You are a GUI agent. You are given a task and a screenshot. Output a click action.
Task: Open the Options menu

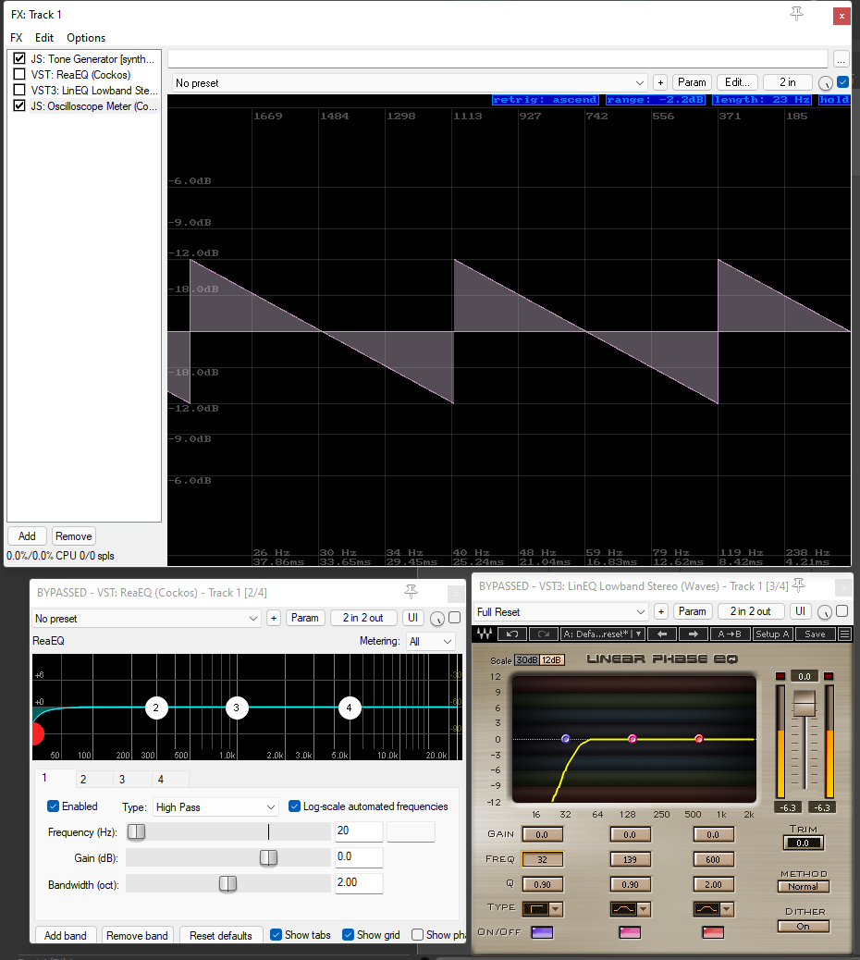click(86, 38)
